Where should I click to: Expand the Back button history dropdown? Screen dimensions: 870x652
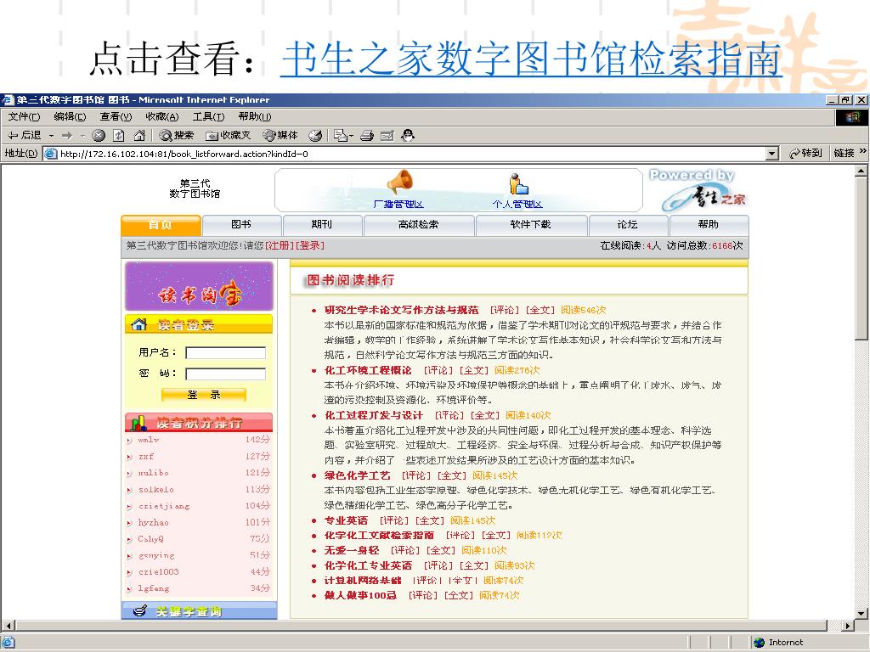(x=51, y=135)
